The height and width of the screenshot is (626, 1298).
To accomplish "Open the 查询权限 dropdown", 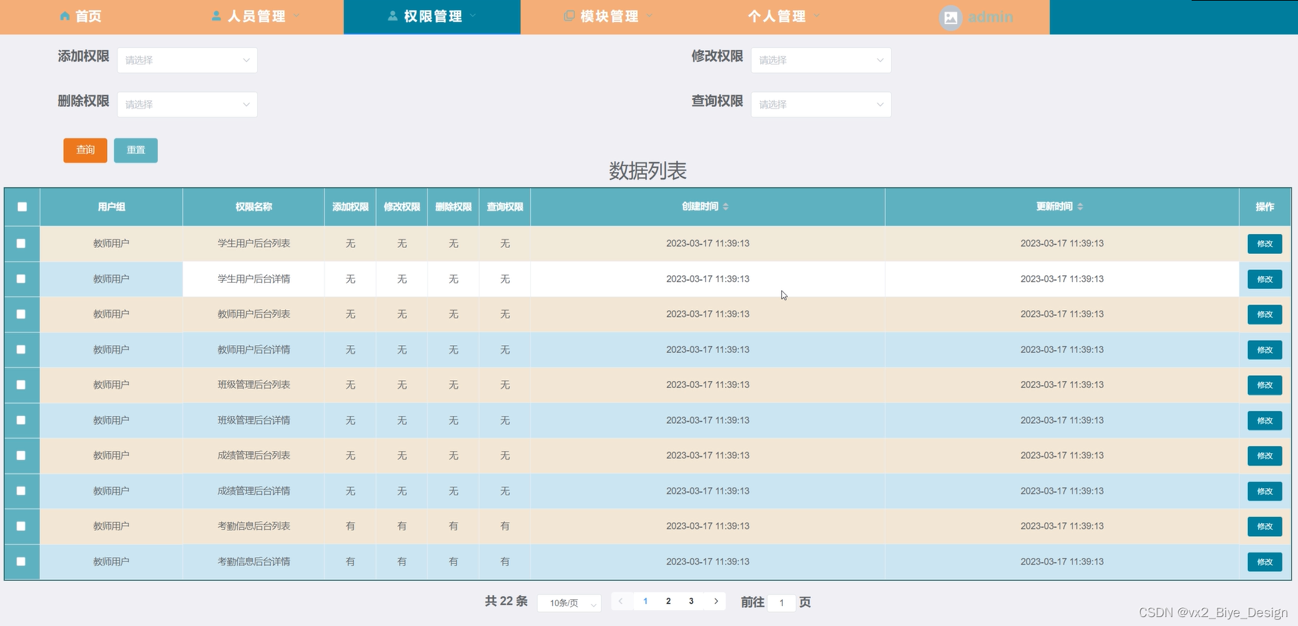I will tap(821, 104).
